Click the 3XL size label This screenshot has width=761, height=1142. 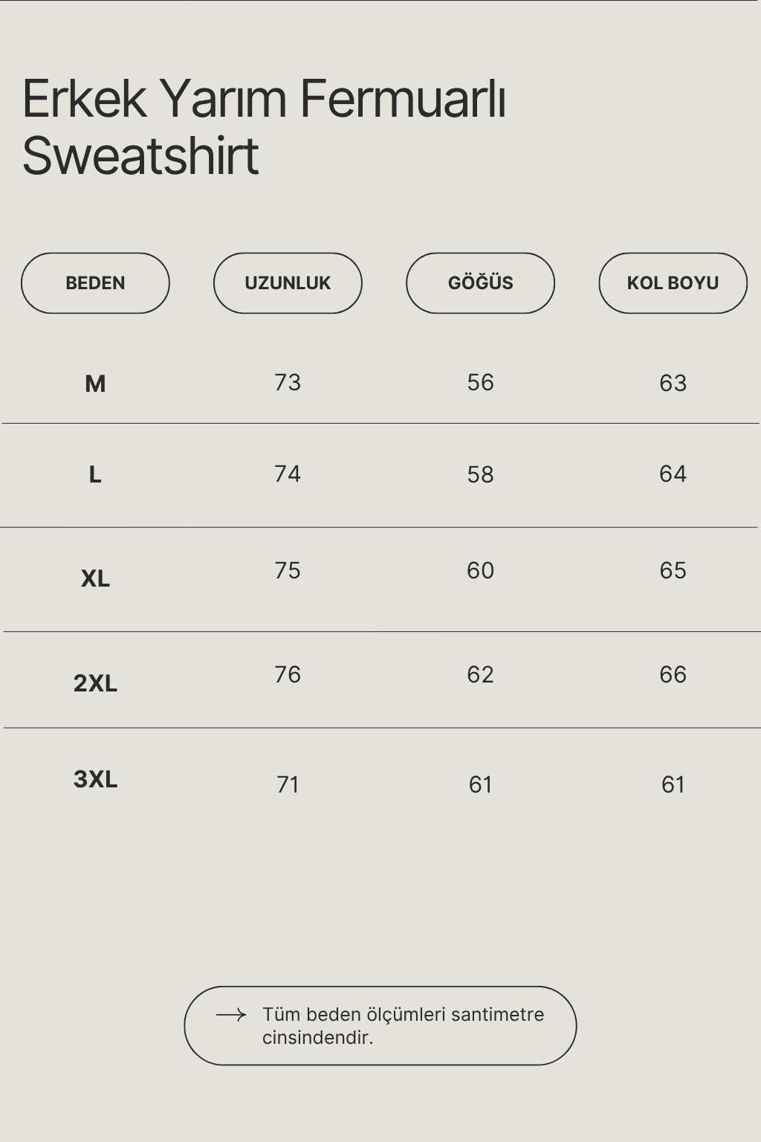pyautogui.click(x=95, y=779)
